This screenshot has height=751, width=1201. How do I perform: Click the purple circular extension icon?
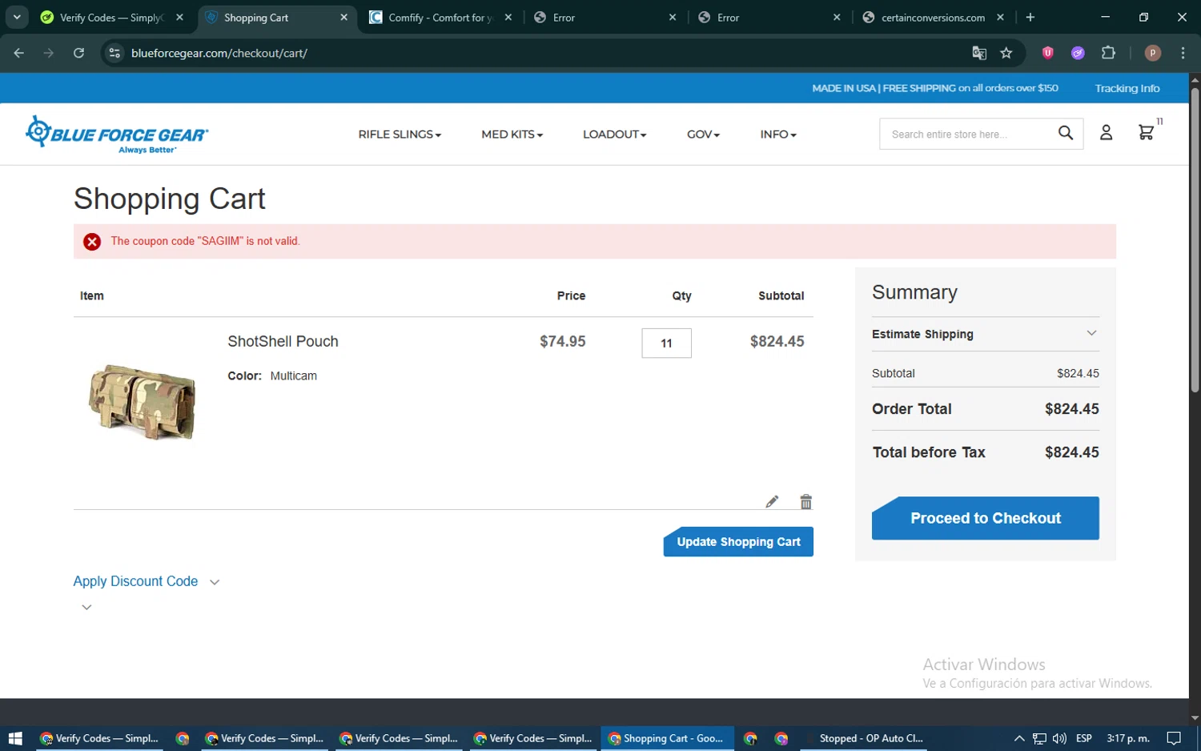click(1078, 53)
